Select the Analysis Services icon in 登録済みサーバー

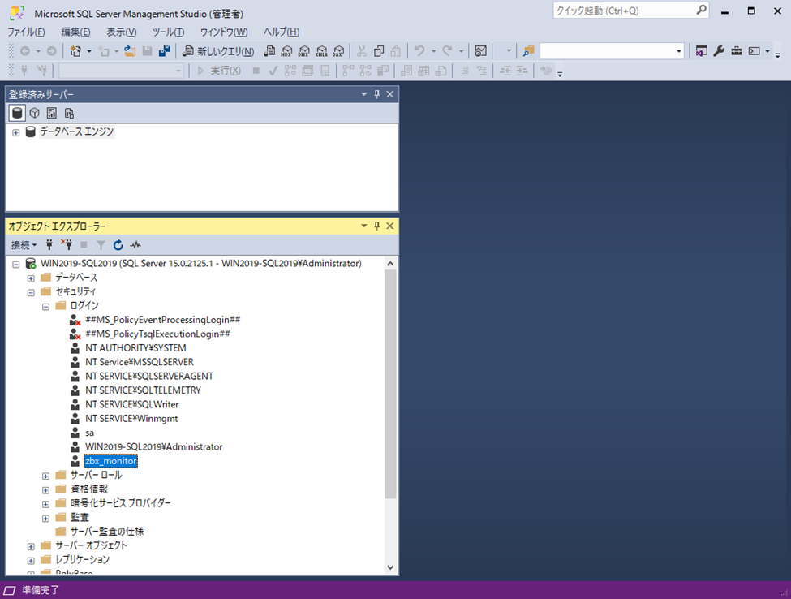click(x=34, y=113)
